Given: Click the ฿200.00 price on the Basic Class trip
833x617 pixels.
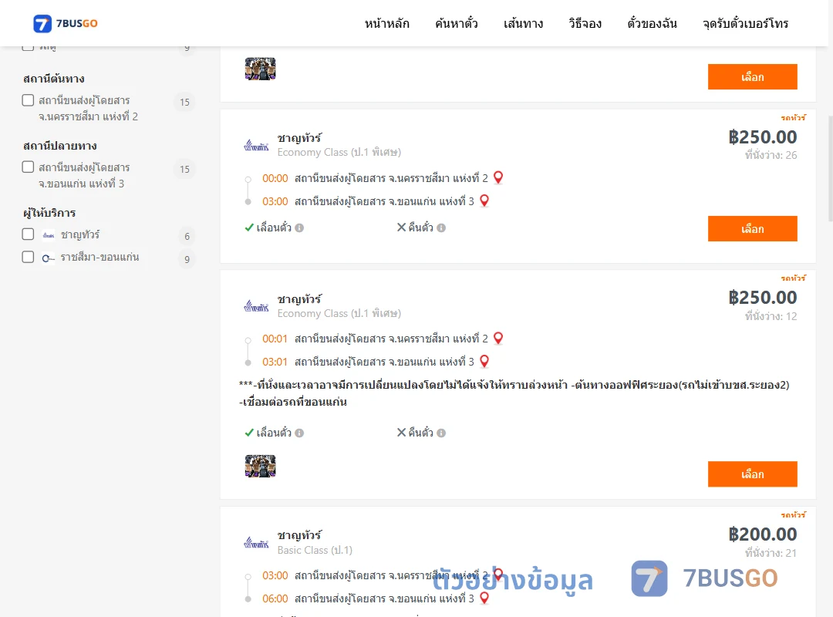Looking at the screenshot, I should click(762, 534).
